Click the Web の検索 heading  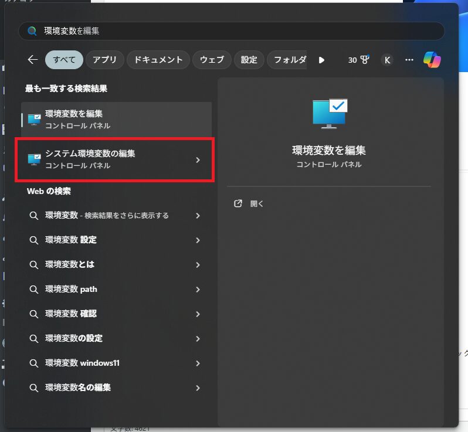(x=49, y=191)
